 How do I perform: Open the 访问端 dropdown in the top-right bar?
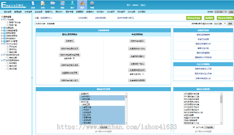click(221, 12)
